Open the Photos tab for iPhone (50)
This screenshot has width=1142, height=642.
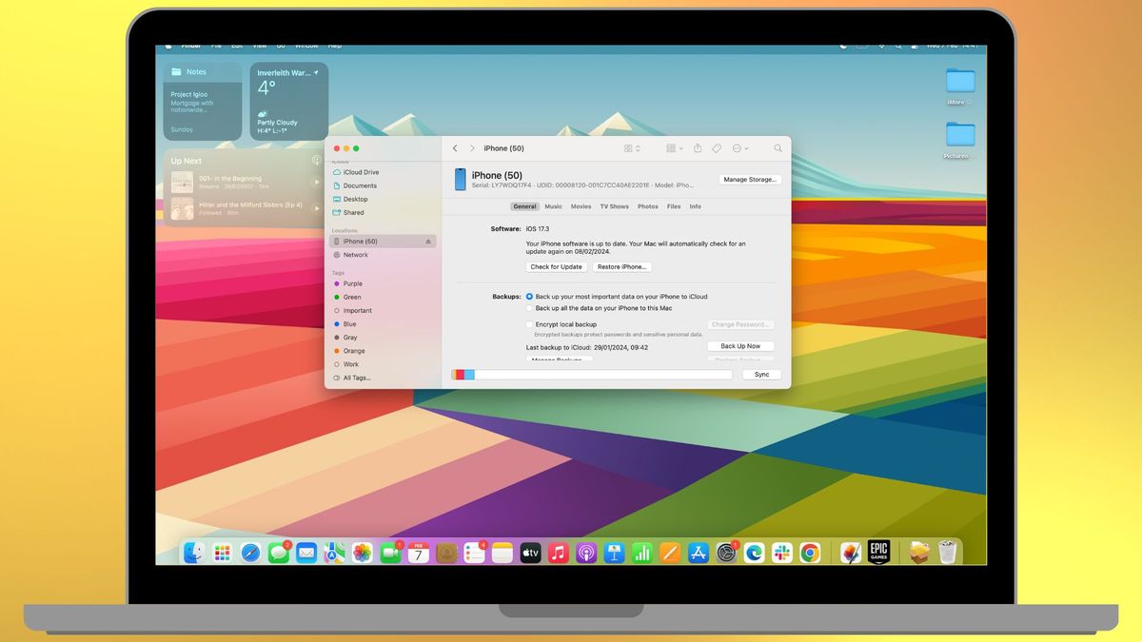tap(648, 206)
